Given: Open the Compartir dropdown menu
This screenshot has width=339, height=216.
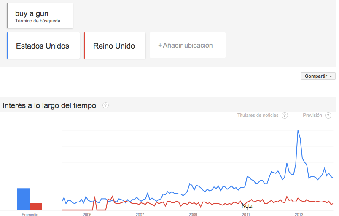Looking at the screenshot, I should 318,76.
